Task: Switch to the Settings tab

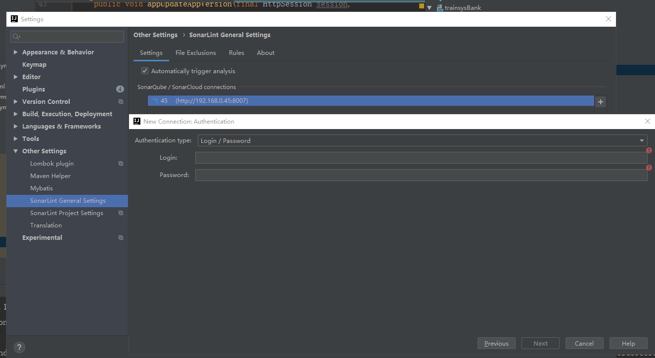Action: coord(151,53)
